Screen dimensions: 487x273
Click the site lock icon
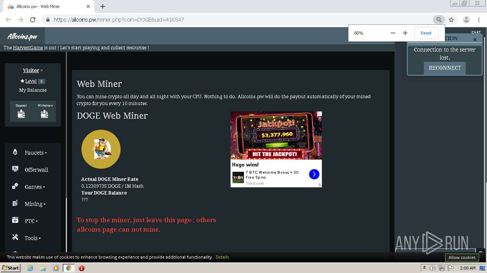point(48,20)
